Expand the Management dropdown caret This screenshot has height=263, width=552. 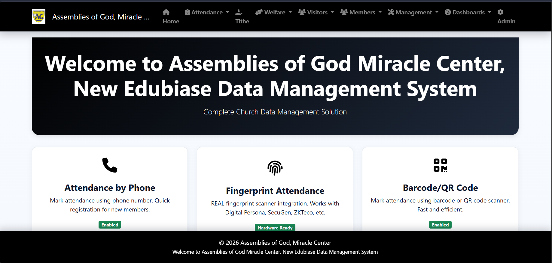(437, 12)
